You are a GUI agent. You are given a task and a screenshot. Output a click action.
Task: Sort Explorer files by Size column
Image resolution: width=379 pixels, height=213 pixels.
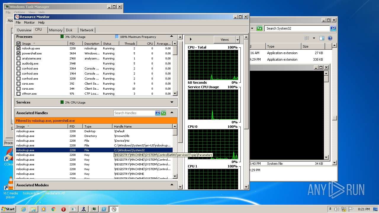pos(312,46)
